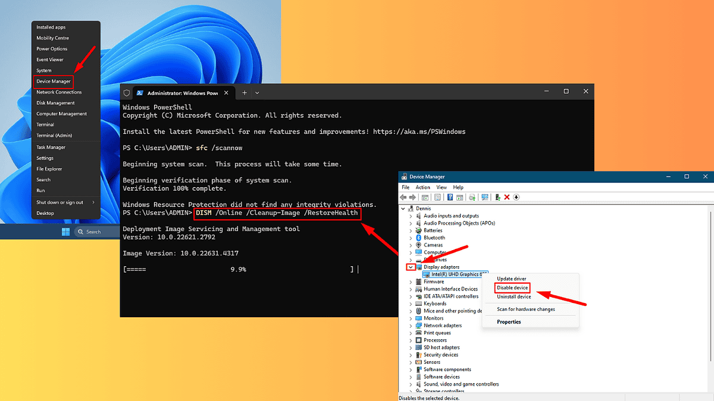Click the scan for hardware changes toolbar icon
Viewport: 714px width, 401px height.
click(x=485, y=197)
